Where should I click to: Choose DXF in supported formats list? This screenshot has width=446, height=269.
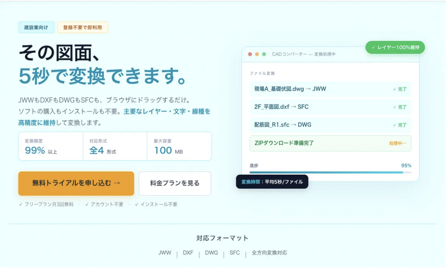[188, 253]
